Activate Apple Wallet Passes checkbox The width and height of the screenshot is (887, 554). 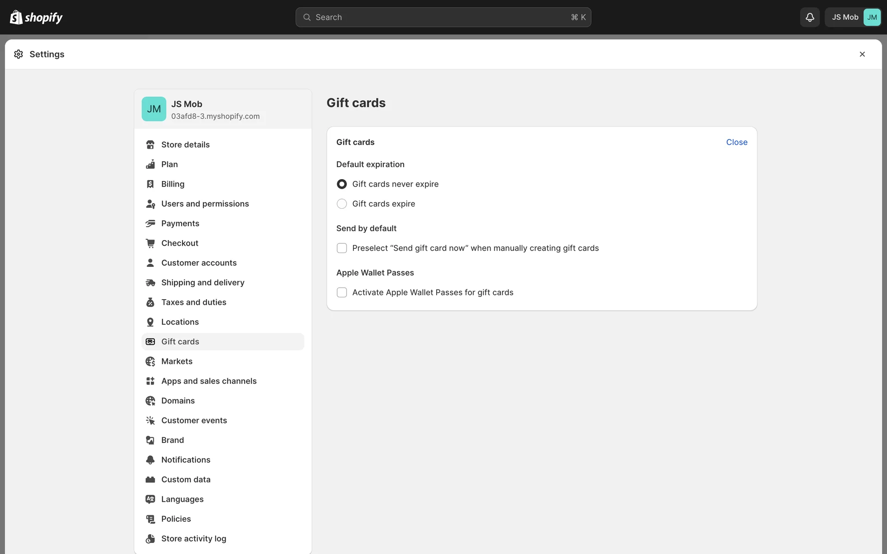342,293
